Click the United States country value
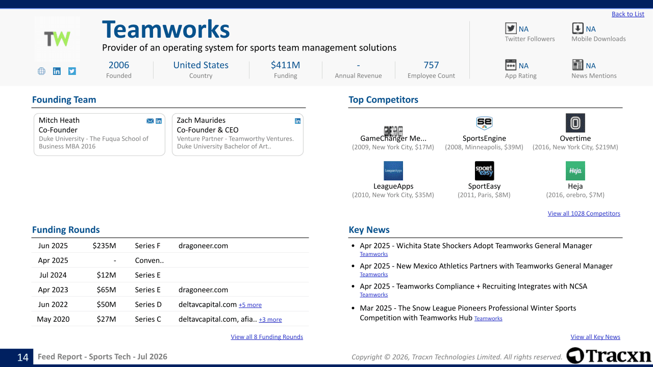Screen dimensions: 653x367 [200, 65]
